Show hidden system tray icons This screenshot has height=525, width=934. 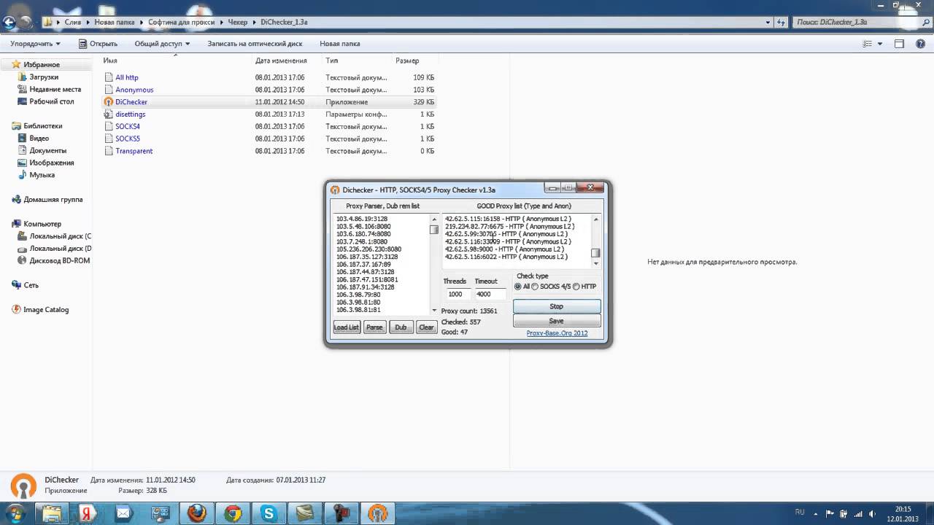pyautogui.click(x=817, y=513)
